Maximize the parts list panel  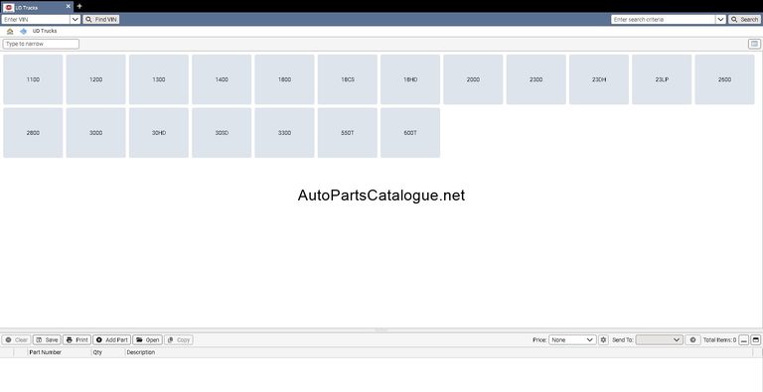756,340
